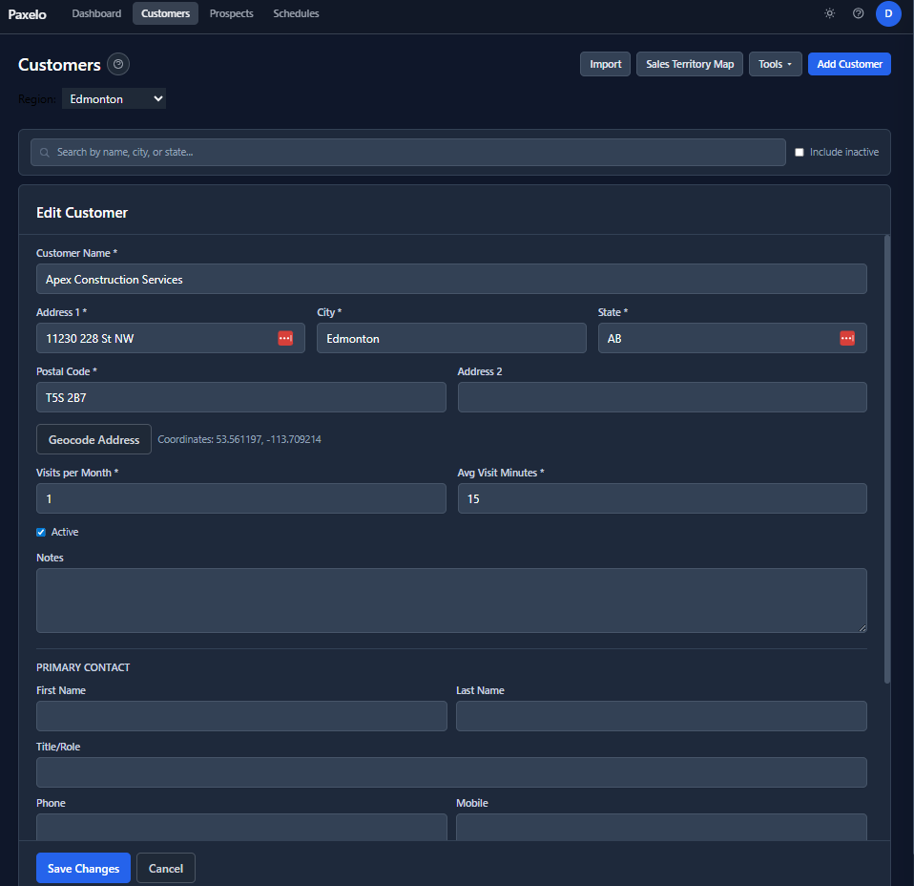The width and height of the screenshot is (914, 886).
Task: Open help via the question mark icon
Action: coord(858,13)
